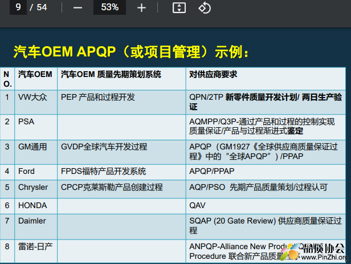
Task: Click the AQMPP/Q3P requirement cell
Action: 266,127
